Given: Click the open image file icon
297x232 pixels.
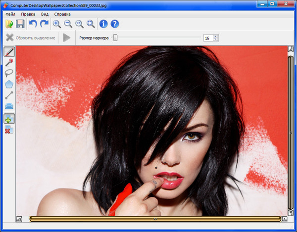Looking at the screenshot, I should tap(9, 24).
